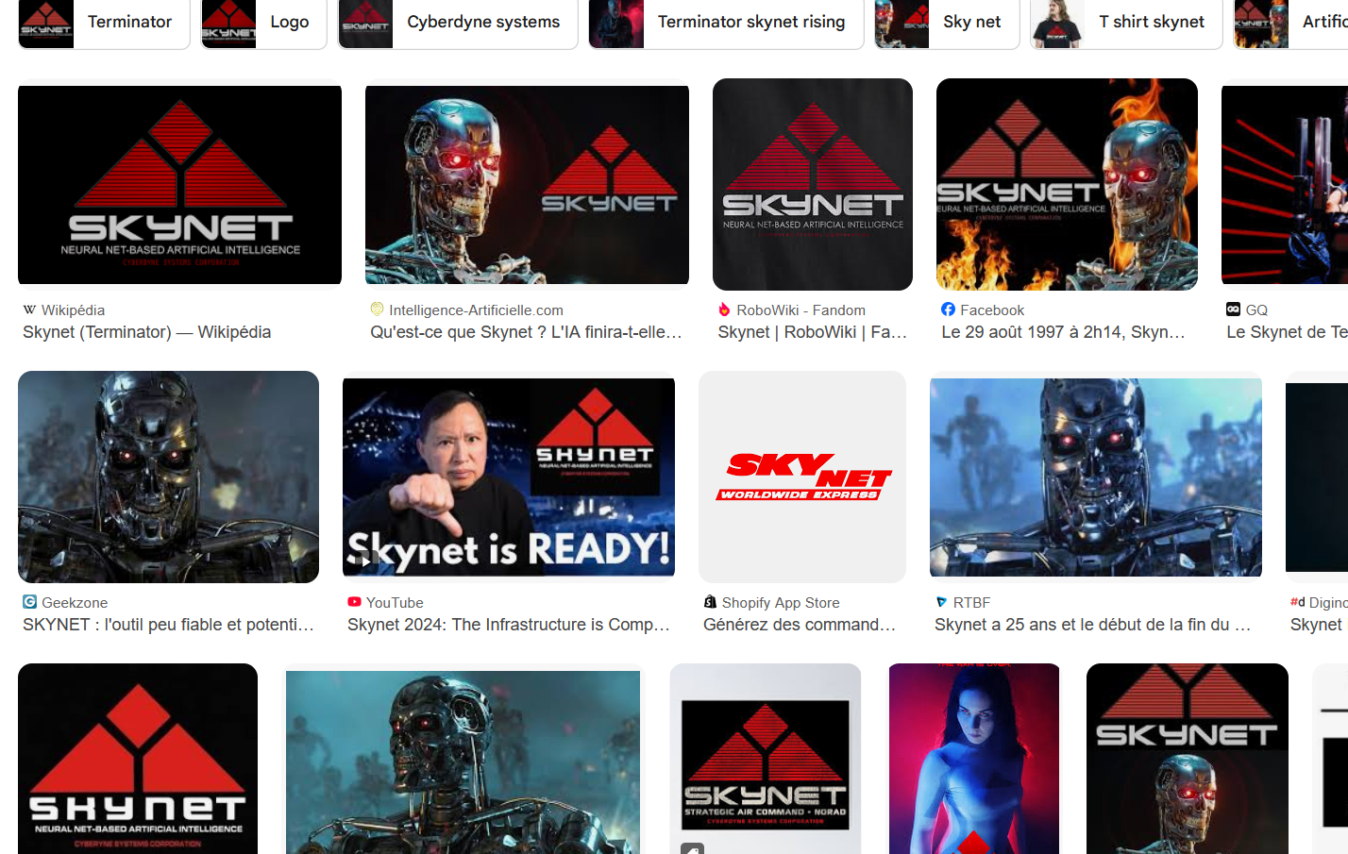Click the Shopify App Store source name
Screen dimensions: 1348x854
pos(781,603)
